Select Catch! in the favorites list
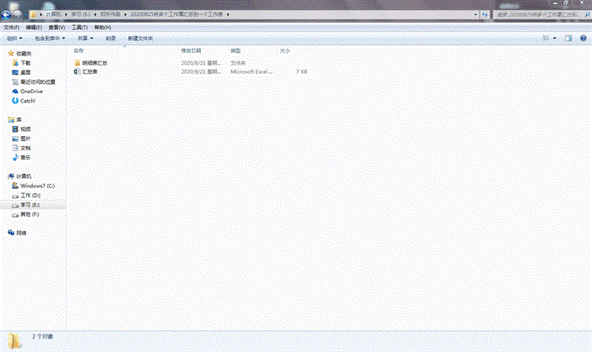Image resolution: width=592 pixels, height=352 pixels. [x=28, y=101]
